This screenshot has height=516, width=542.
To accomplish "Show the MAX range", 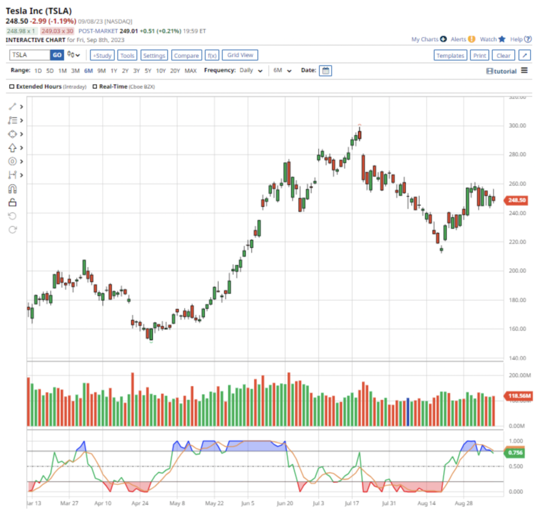I will pyautogui.click(x=191, y=71).
